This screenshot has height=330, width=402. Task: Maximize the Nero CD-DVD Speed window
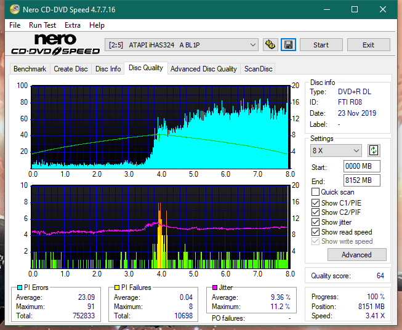tap(355, 9)
